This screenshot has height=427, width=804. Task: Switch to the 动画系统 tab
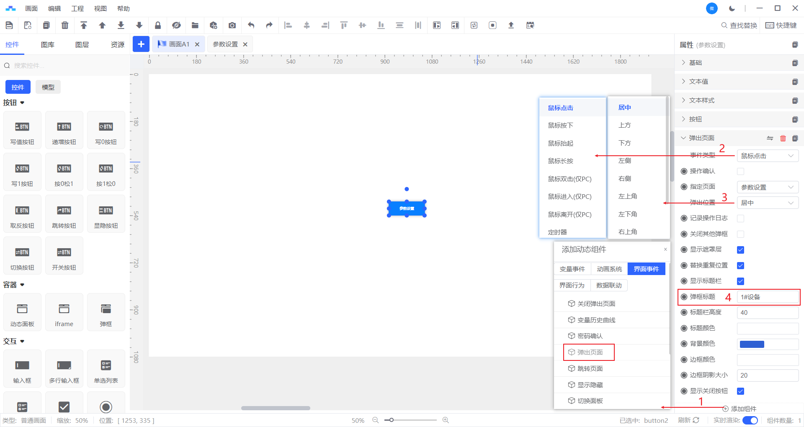[609, 269]
